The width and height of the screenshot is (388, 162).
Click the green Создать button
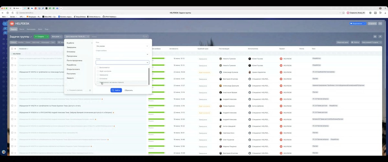tap(40, 37)
